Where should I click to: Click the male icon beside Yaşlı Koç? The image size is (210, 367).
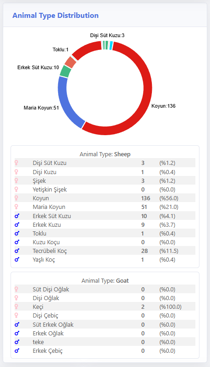coord(17,259)
